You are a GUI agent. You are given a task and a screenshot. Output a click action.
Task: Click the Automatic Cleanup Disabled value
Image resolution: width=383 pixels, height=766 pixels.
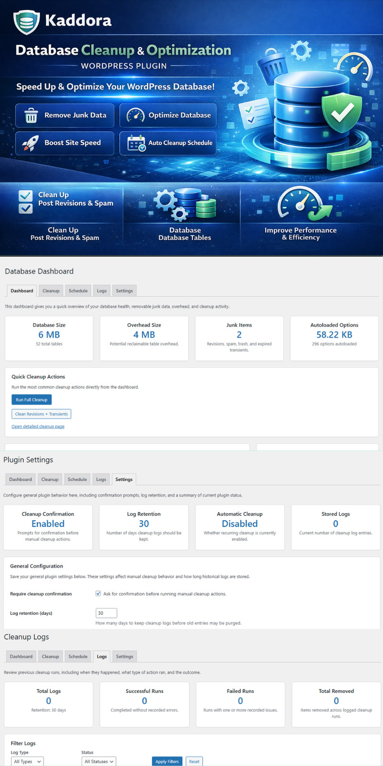coord(240,524)
